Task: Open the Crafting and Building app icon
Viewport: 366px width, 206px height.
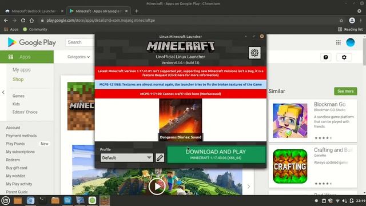Action: pos(290,167)
